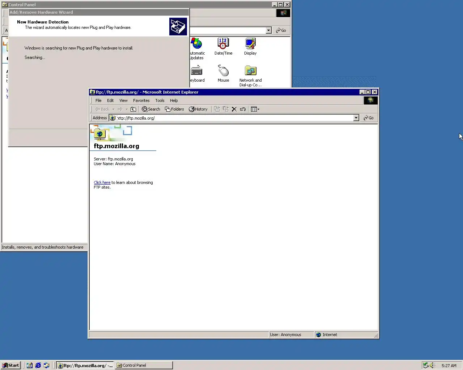The image size is (463, 370).
Task: Click Go button in Control Panel window
Action: click(281, 30)
